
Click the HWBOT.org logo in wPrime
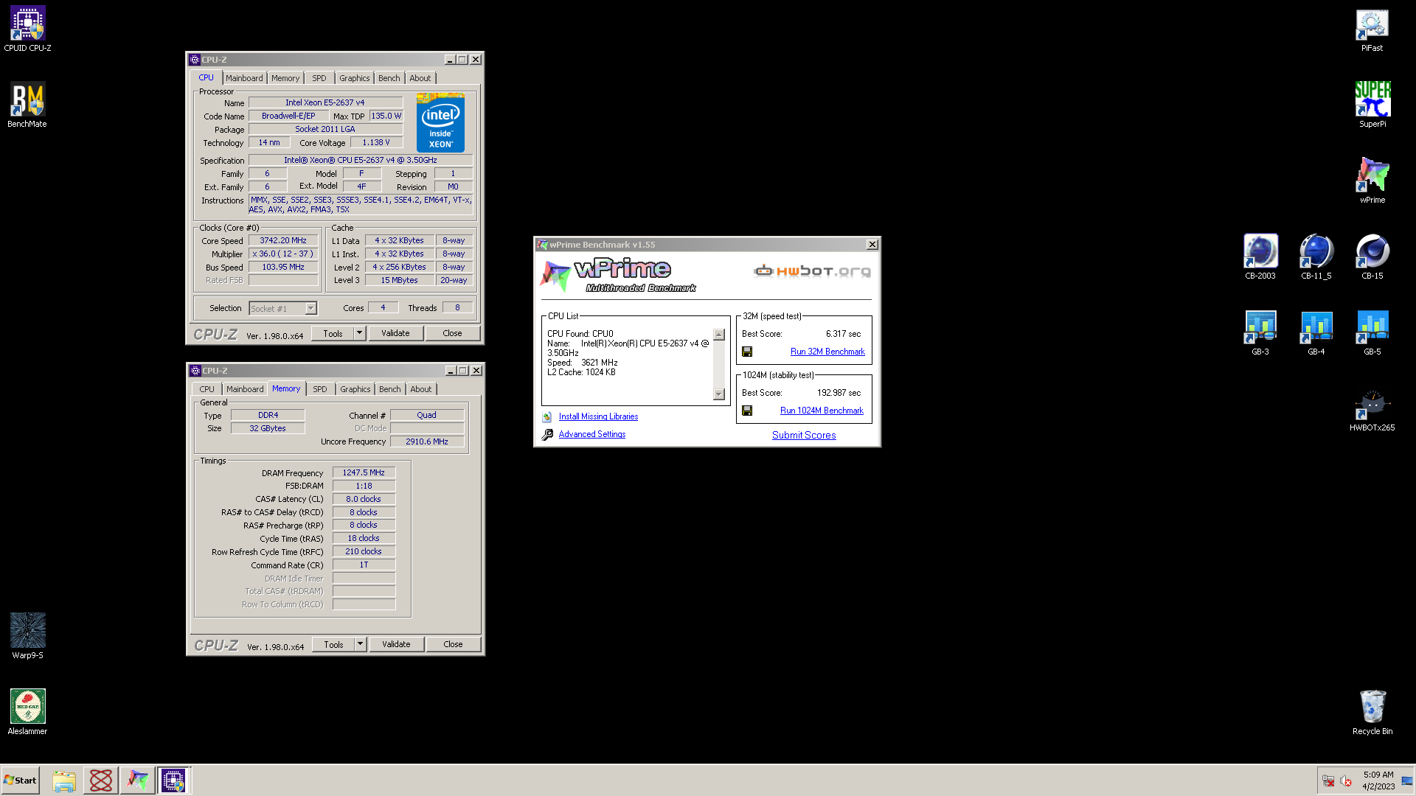pos(812,271)
